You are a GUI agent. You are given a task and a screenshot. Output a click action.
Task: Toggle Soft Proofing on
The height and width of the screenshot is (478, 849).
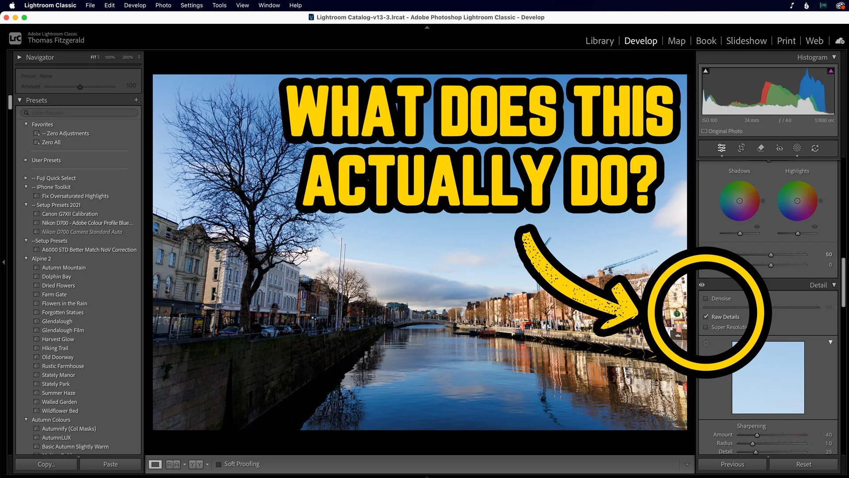[x=218, y=464]
